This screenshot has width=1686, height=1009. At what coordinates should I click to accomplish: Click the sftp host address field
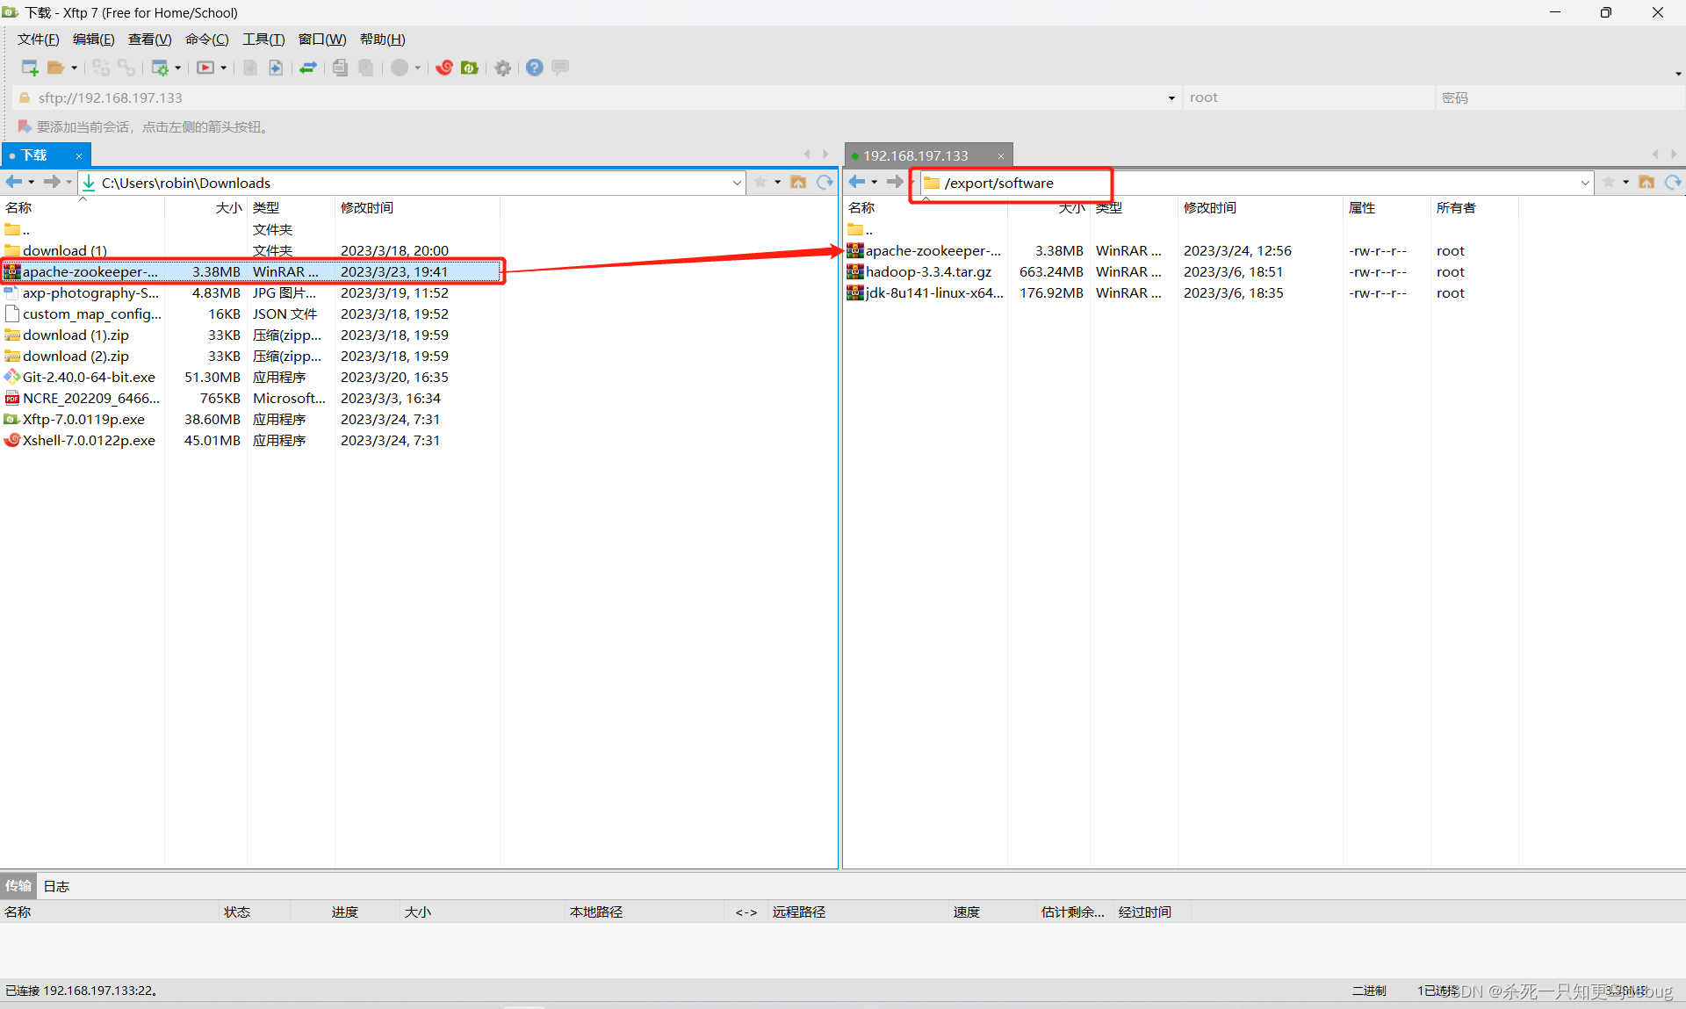[x=597, y=97]
